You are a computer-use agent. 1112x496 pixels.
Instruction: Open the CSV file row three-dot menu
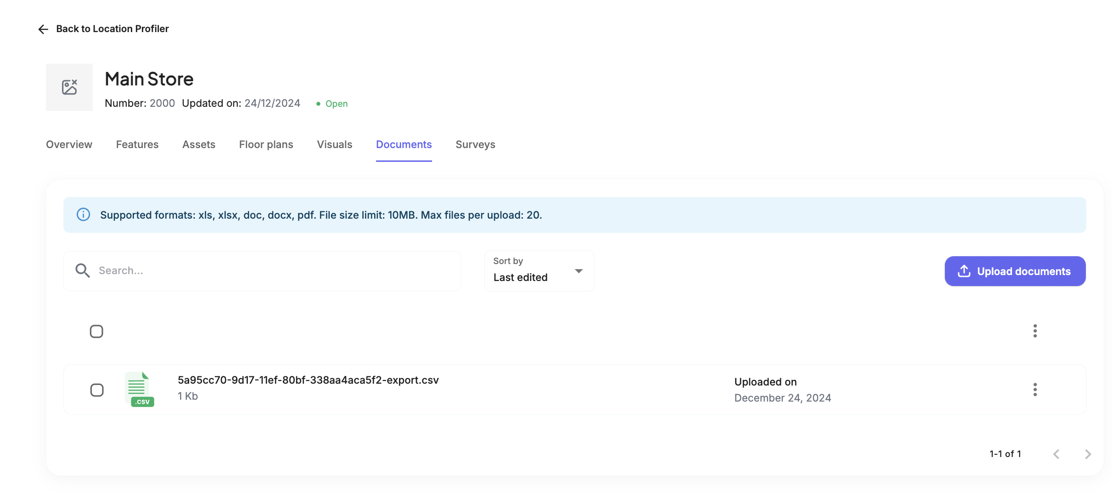tap(1035, 390)
